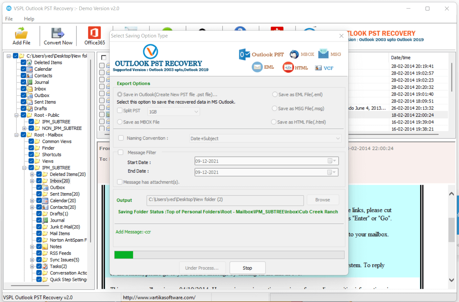Select the 18-02-2014 22:00:24 email row
Screen dimensions: 459x302
tap(412, 115)
